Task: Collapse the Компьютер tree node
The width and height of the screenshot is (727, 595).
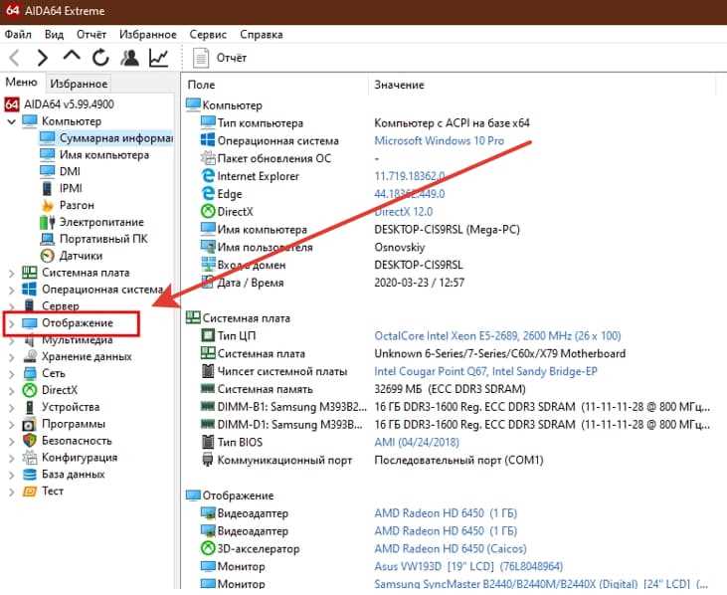Action: (12, 122)
